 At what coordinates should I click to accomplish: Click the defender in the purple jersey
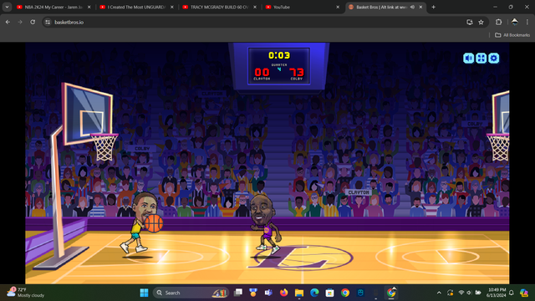tap(265, 225)
